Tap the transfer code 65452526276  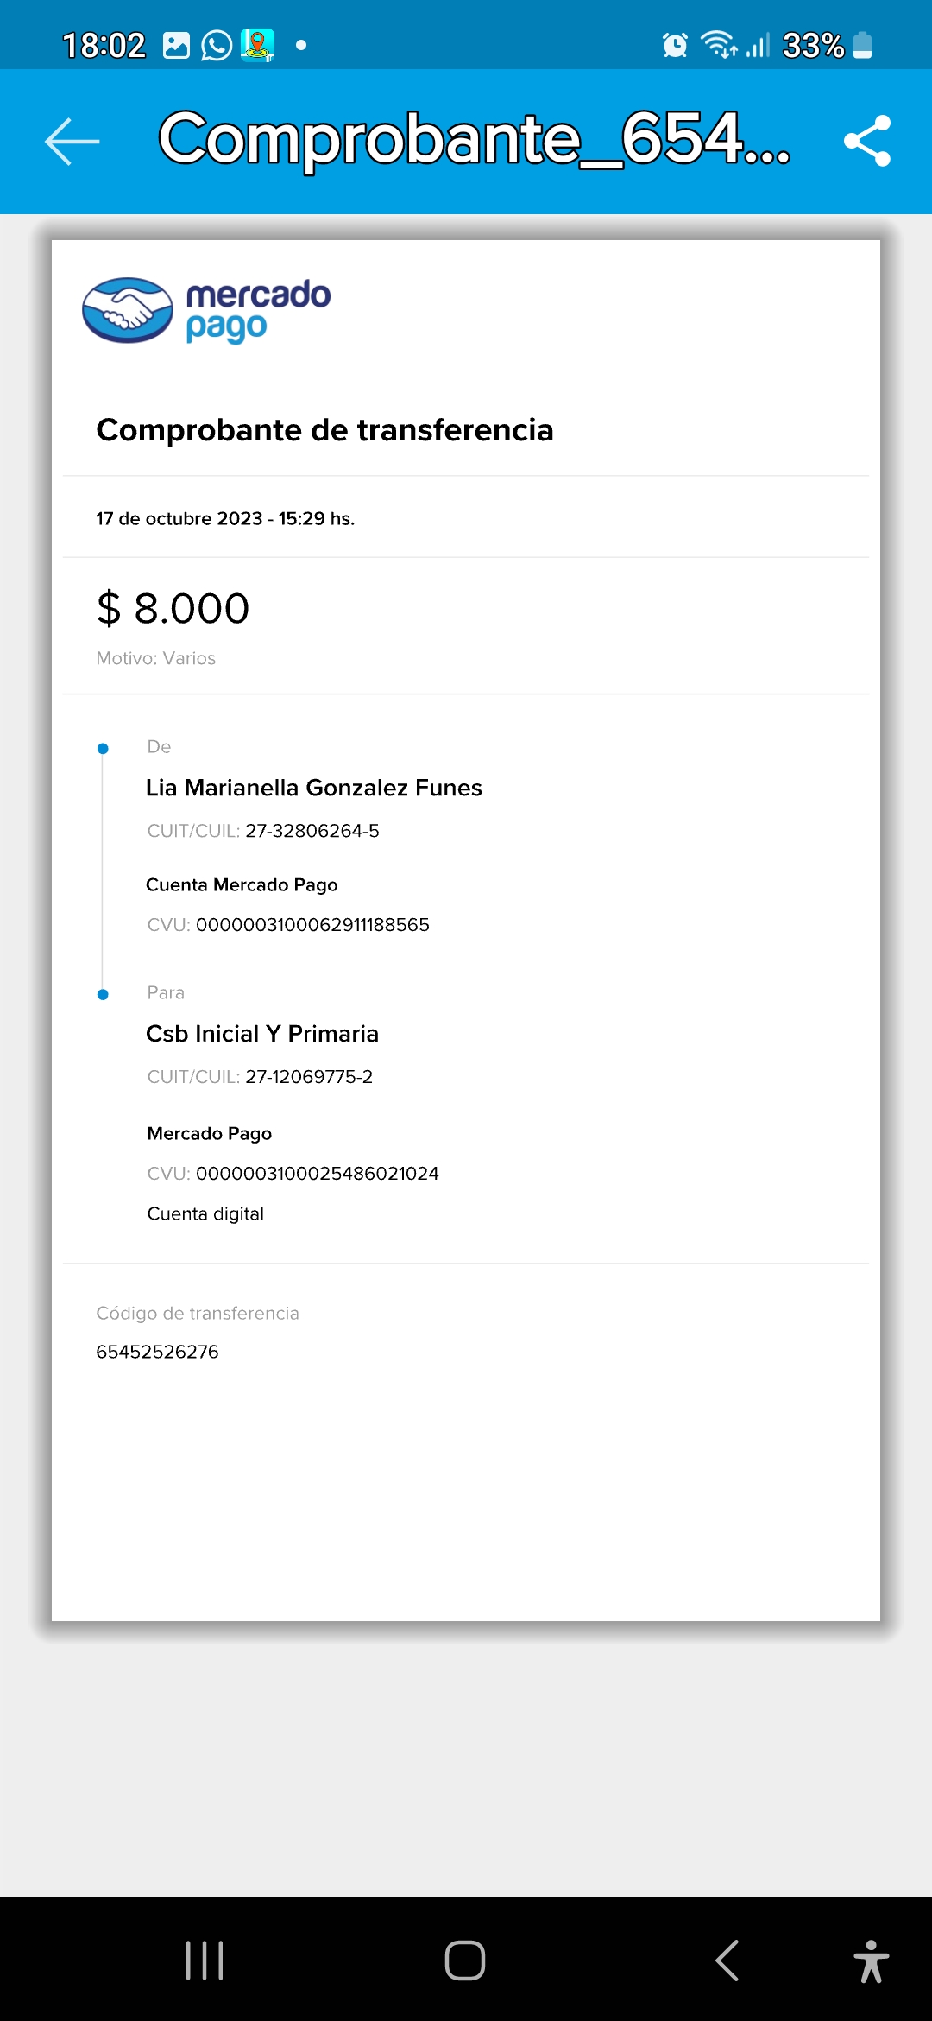point(157,1352)
